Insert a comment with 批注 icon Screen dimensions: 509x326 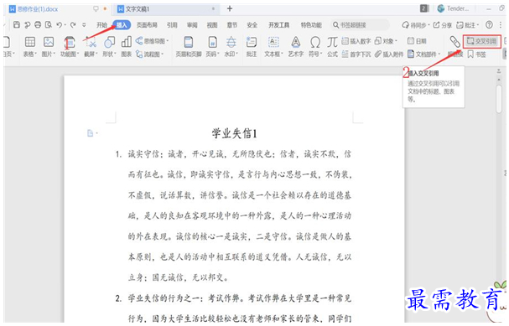(252, 47)
